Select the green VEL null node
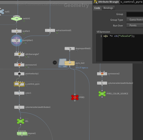Viewport: 143px width, 140px height. pos(21,121)
